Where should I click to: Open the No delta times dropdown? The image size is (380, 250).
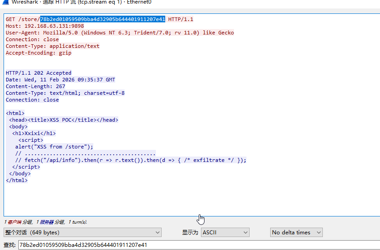(x=296, y=232)
